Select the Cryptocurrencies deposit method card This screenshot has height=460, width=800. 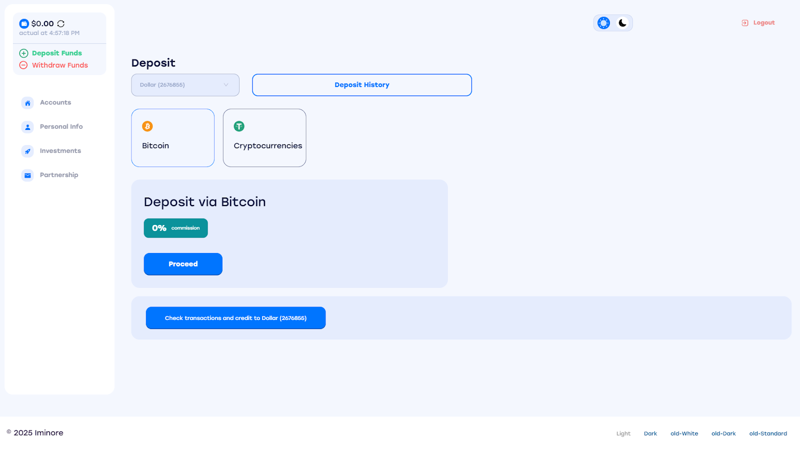(264, 138)
